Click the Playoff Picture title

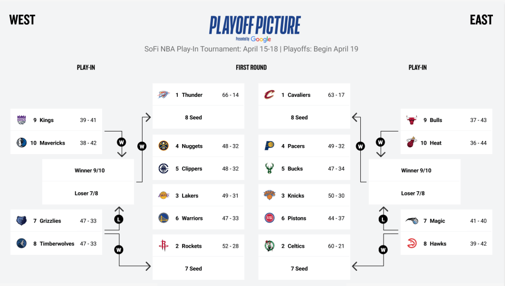pos(255,25)
